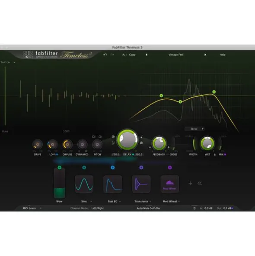Image resolution: width=255 pixels, height=256 pixels.
Task: Open the Taps dropdown arrow
Action: [x=14, y=62]
